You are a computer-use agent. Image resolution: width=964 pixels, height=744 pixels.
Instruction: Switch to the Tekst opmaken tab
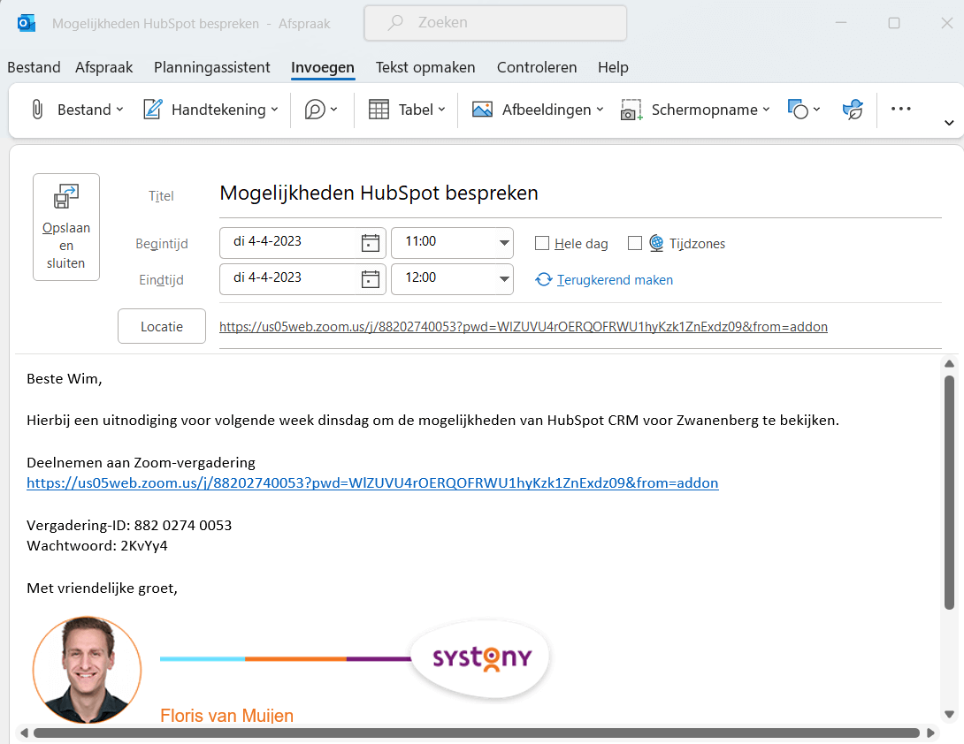pyautogui.click(x=425, y=67)
